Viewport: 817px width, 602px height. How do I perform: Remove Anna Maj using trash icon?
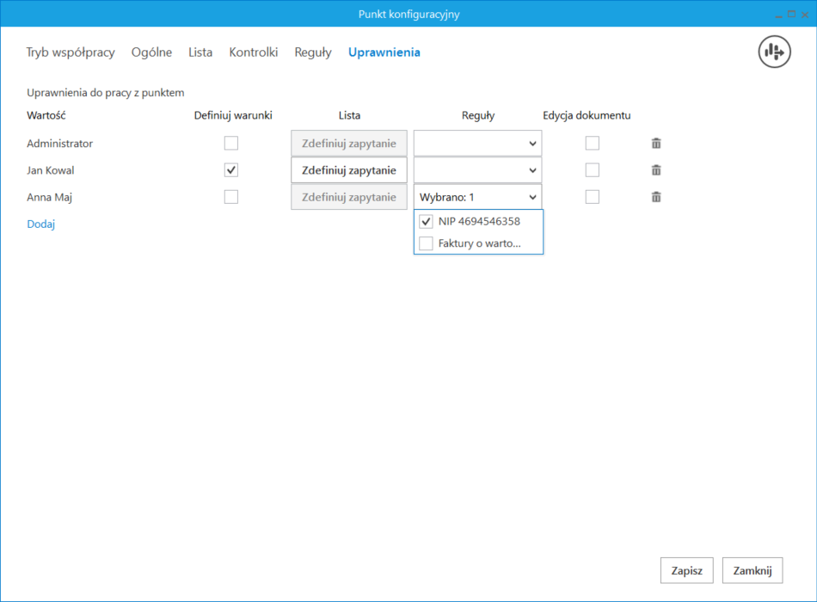(x=656, y=197)
